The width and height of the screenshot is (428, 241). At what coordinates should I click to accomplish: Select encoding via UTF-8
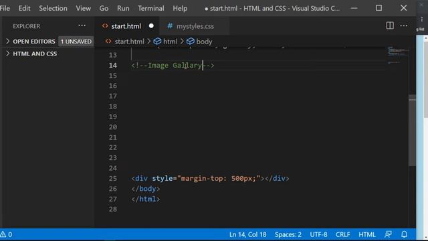tap(318, 234)
